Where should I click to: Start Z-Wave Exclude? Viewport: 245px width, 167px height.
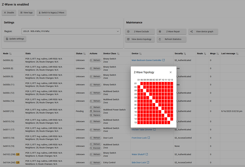coord(141,32)
